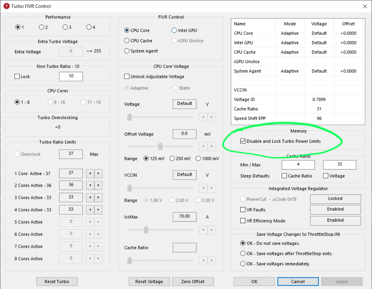Click the IccMax slider thumb
Viewport: 372px width, 289px height.
(146, 229)
